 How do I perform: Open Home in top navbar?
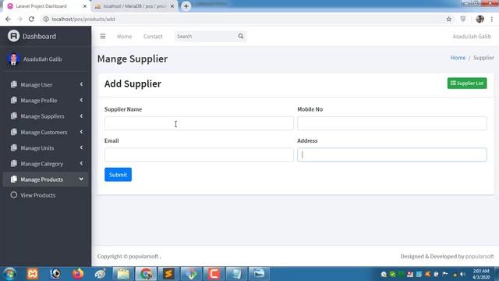tap(125, 37)
